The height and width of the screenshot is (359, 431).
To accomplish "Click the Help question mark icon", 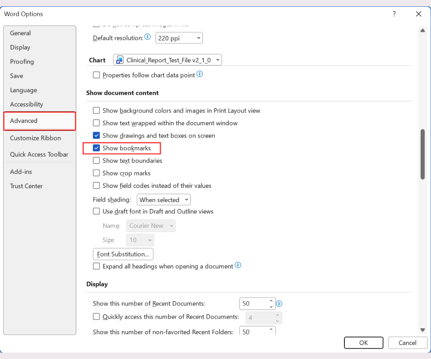I will [394, 14].
